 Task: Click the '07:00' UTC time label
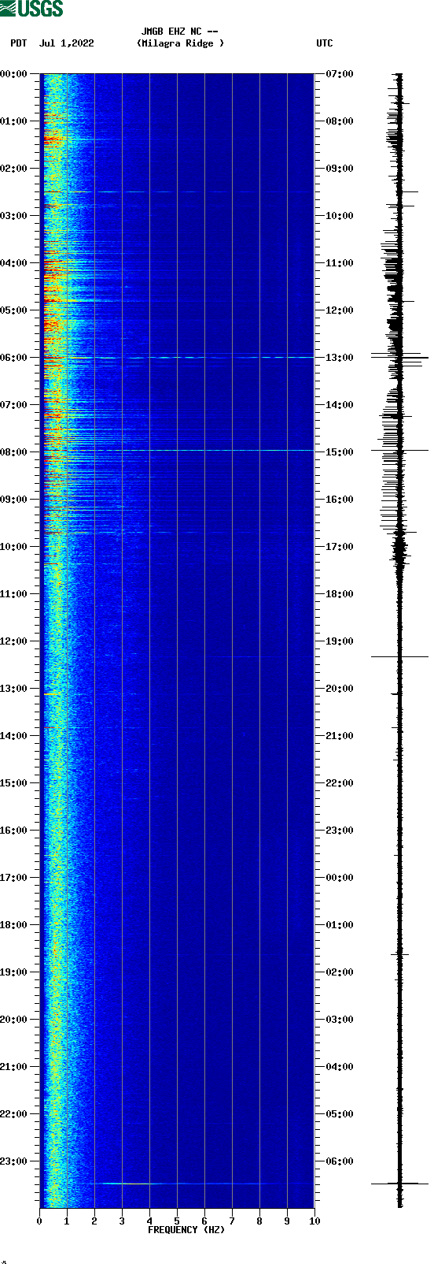[340, 74]
